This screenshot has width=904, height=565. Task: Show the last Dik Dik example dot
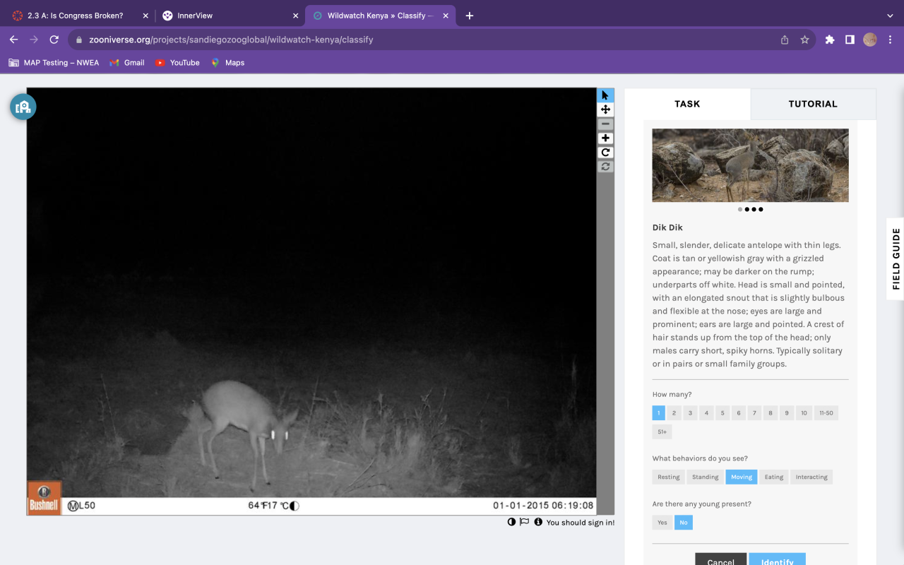pyautogui.click(x=761, y=209)
